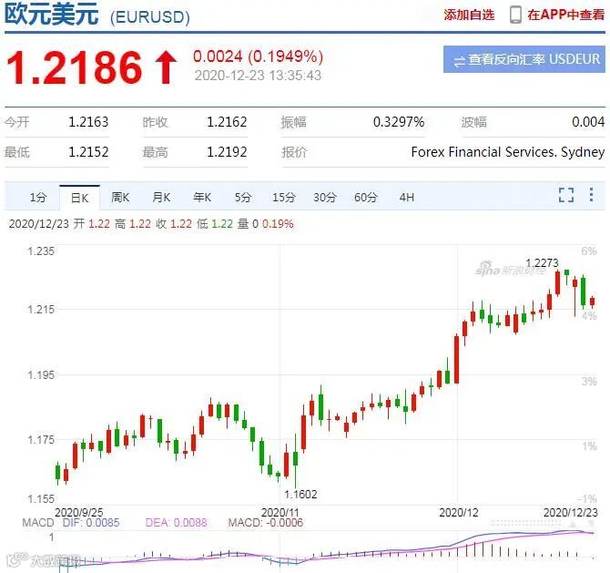This screenshot has height=573, width=610.
Task: Click the 振幅 value 0.3297%
Action: 399,122
